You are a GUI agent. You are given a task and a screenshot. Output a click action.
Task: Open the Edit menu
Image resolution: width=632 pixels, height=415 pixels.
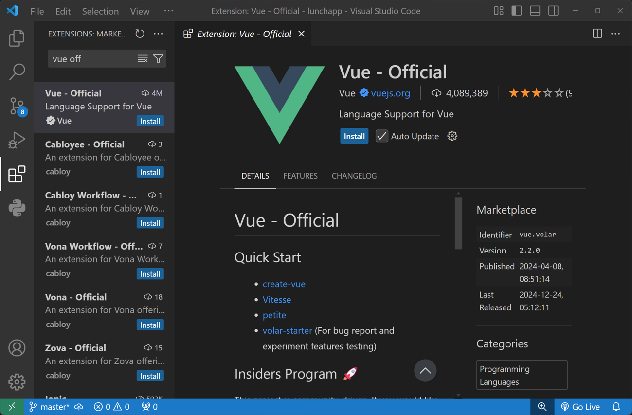63,11
